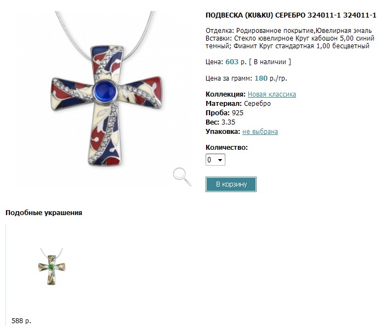
Task: Click the Количество label
Action: pos(227,148)
